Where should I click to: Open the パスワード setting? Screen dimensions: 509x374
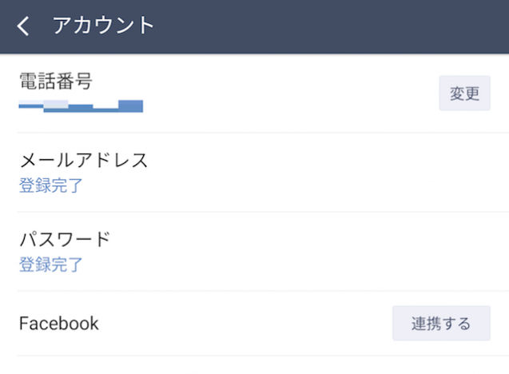tap(64, 239)
